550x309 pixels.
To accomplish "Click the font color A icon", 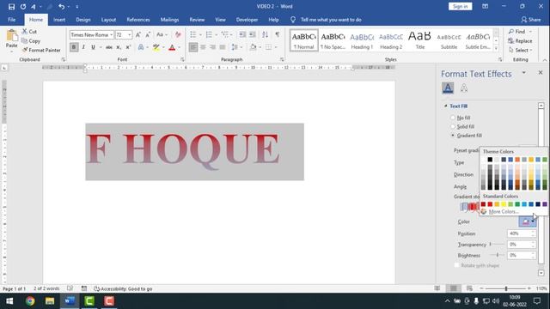I will [x=172, y=47].
